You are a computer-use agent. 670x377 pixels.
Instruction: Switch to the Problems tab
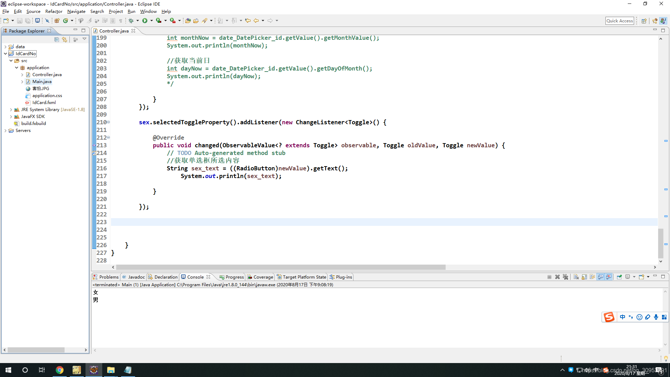(x=106, y=277)
